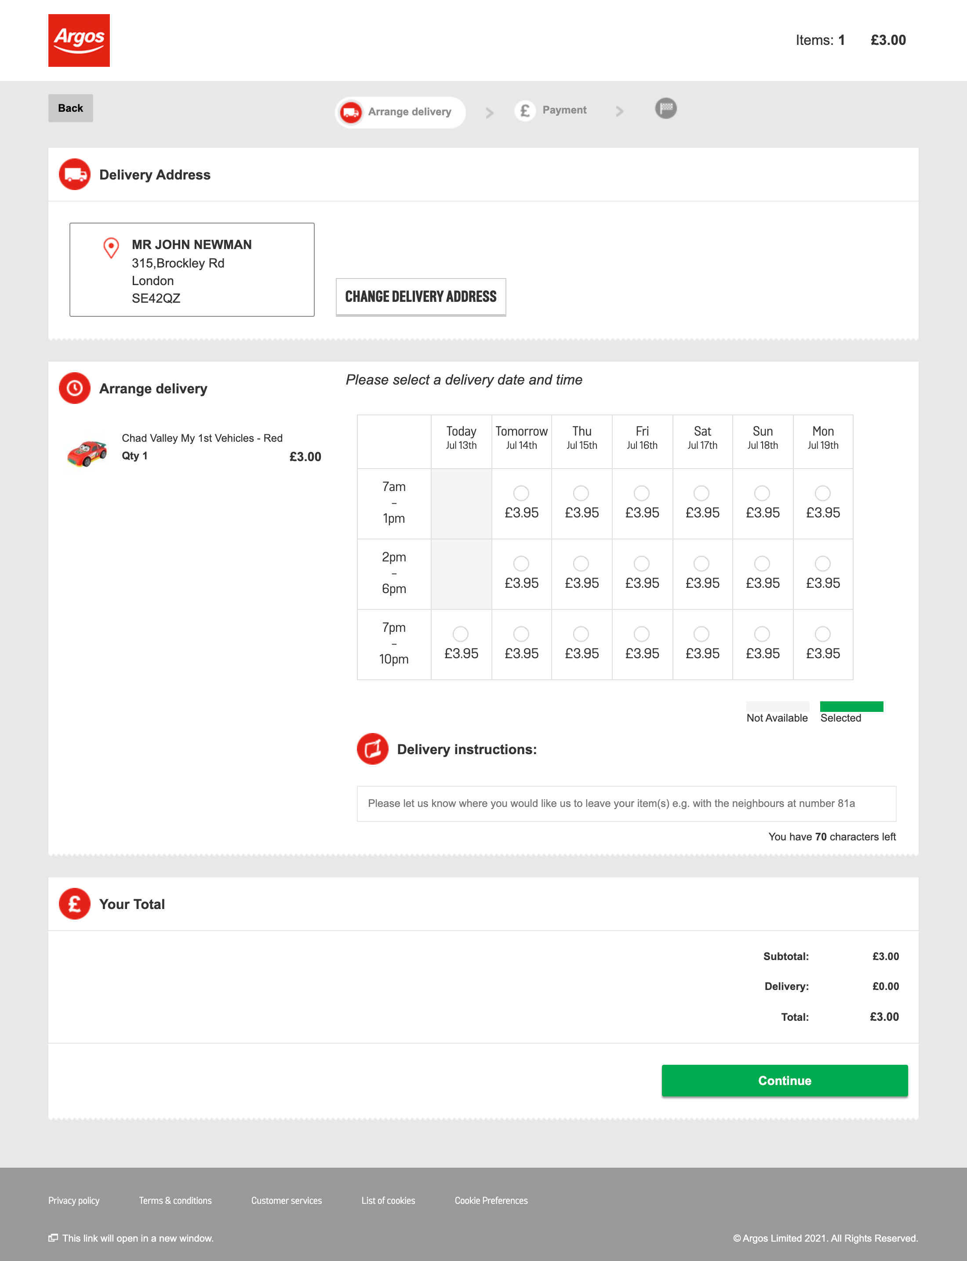Click the delivery truck icon in the checkout progress bar
967x1261 pixels.
[x=352, y=112]
